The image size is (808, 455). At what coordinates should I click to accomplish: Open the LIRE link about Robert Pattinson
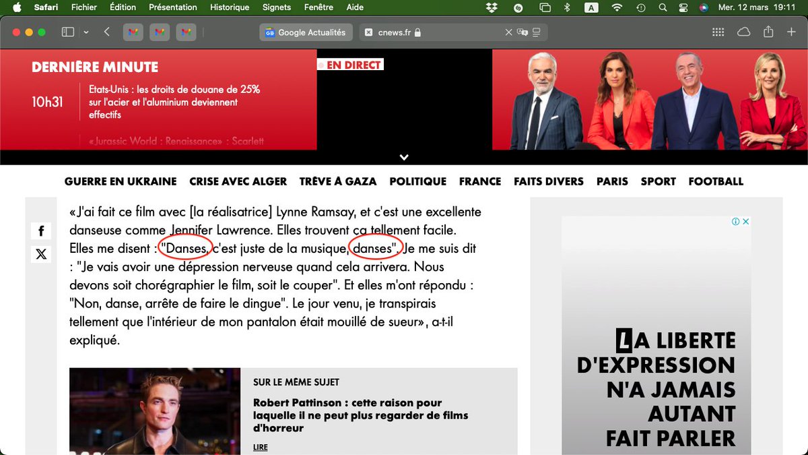coord(261,447)
